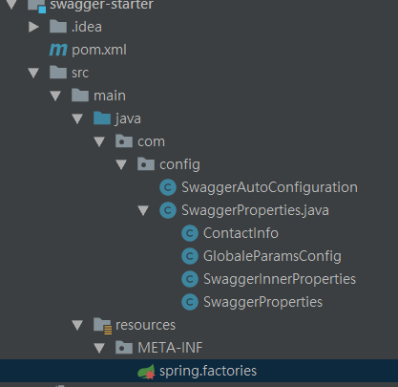
Task: Collapse the src folder arrow
Action: tap(33, 73)
